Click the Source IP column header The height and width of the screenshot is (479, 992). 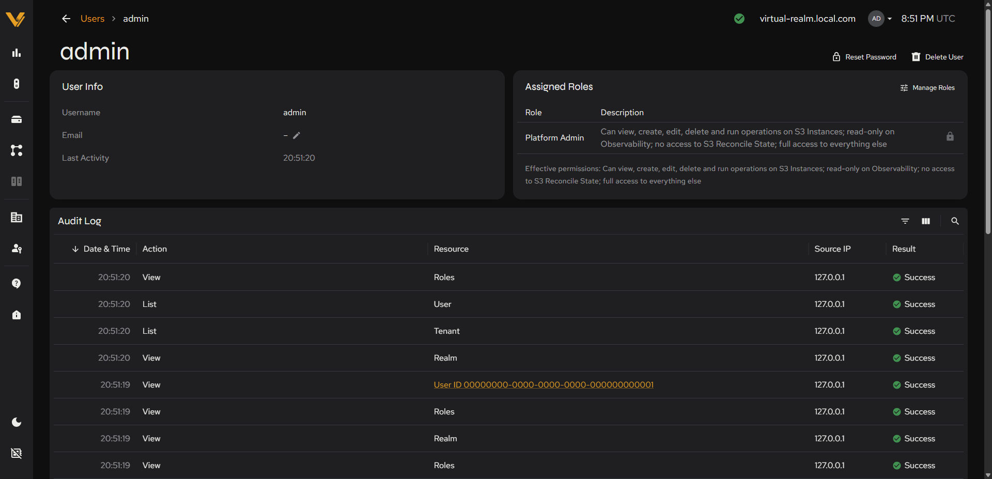[x=832, y=249]
